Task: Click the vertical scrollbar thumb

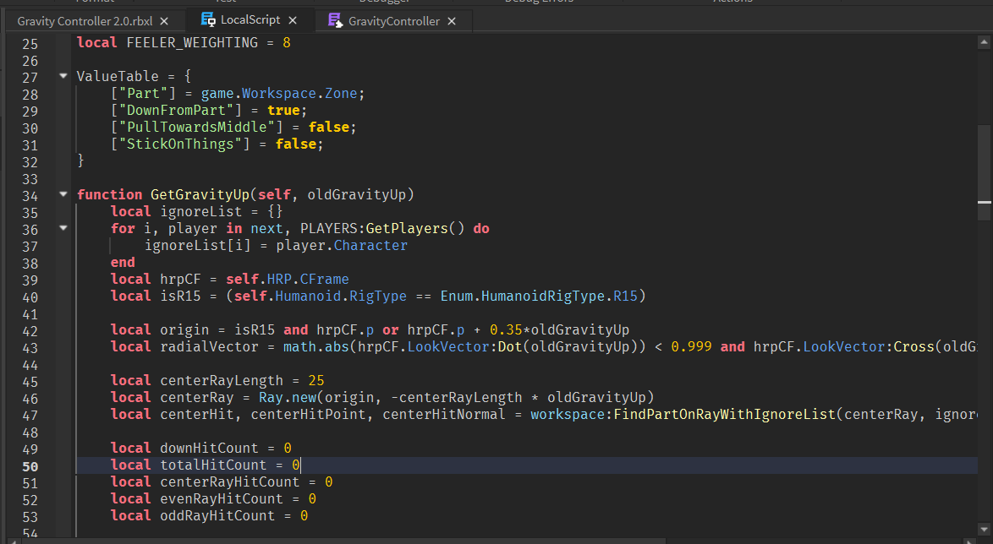Action: click(x=984, y=160)
